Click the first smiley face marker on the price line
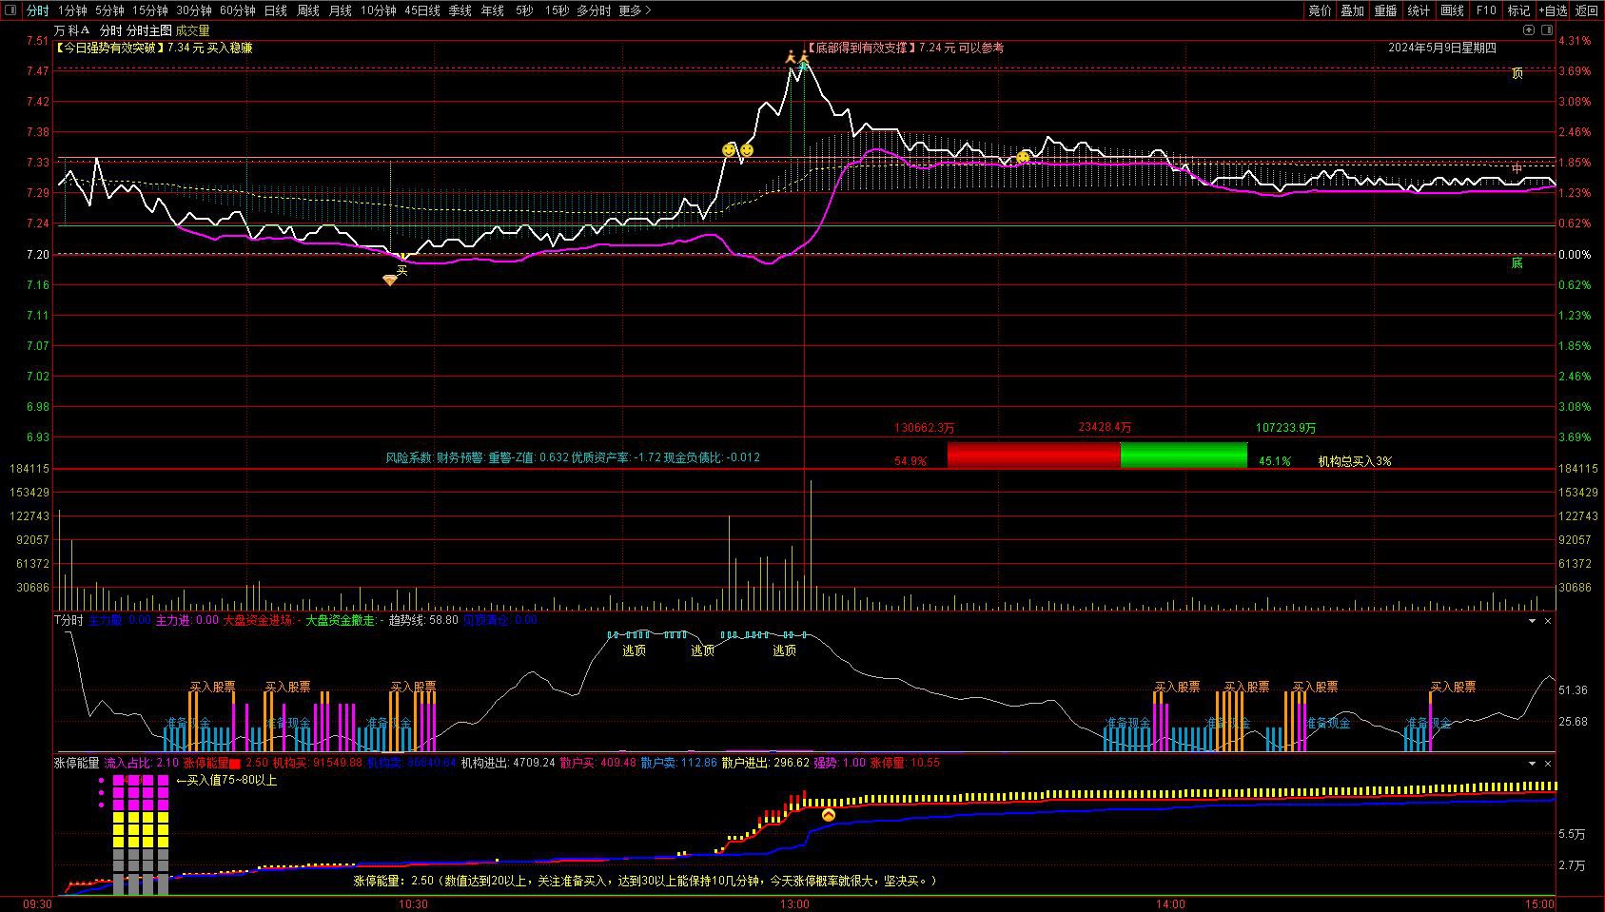This screenshot has height=912, width=1605. pos(729,149)
